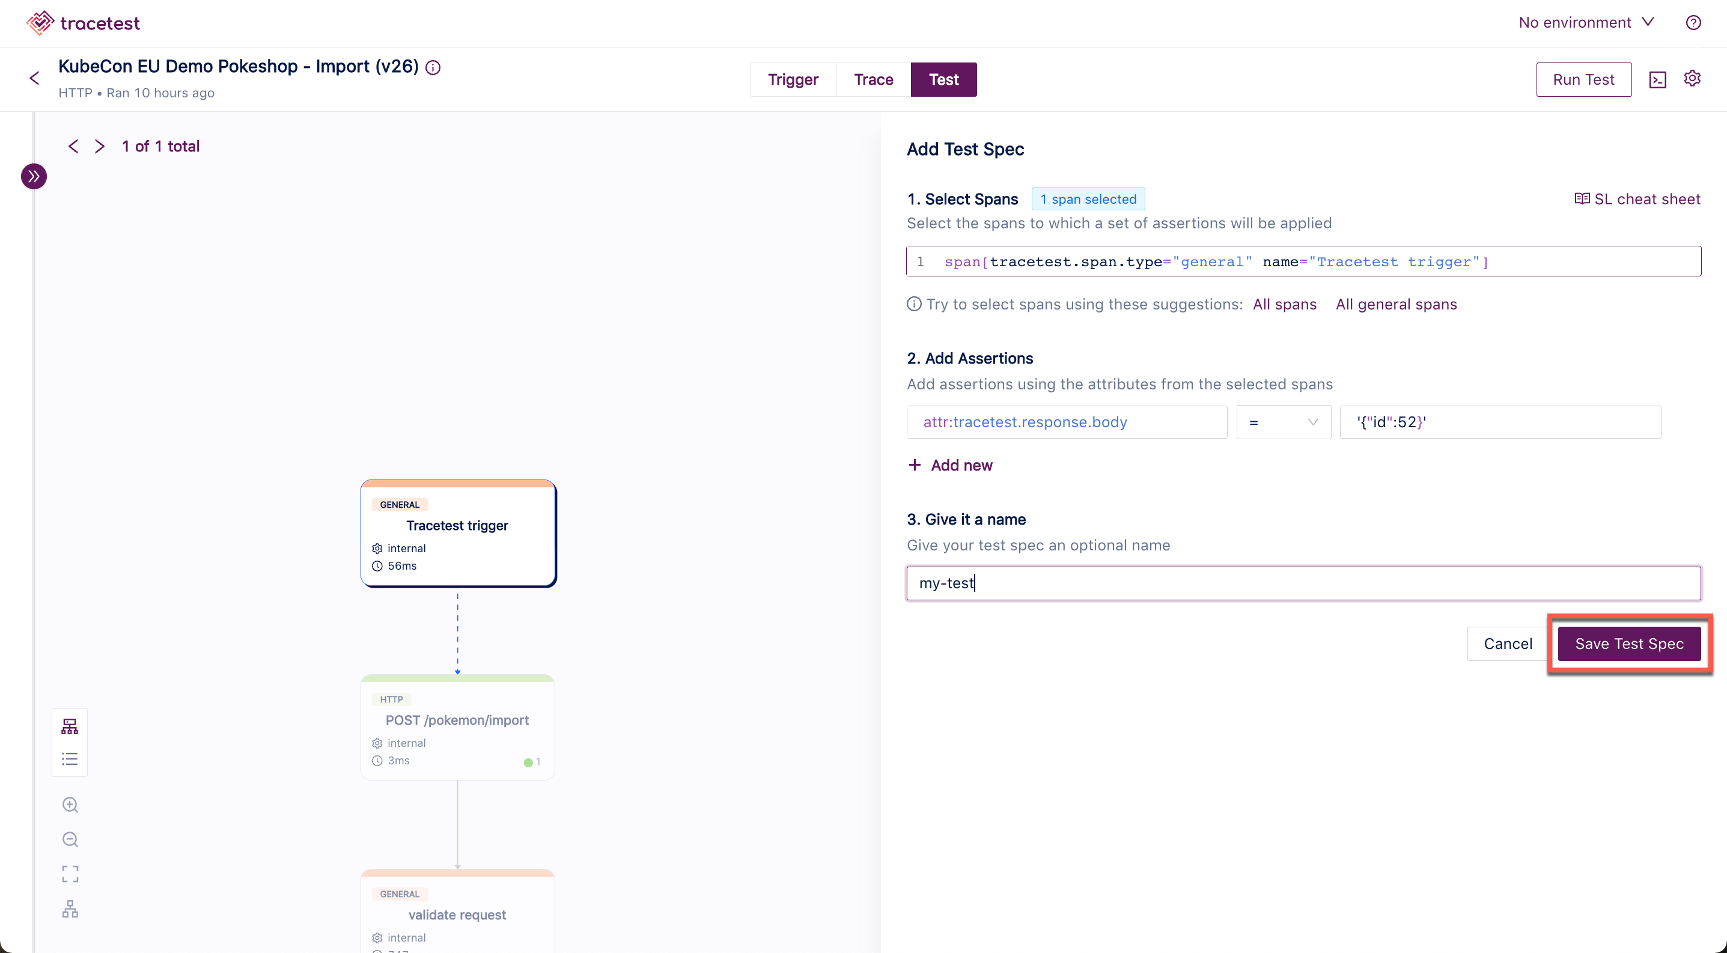Select All general spans suggestion
The image size is (1727, 953).
click(1396, 304)
